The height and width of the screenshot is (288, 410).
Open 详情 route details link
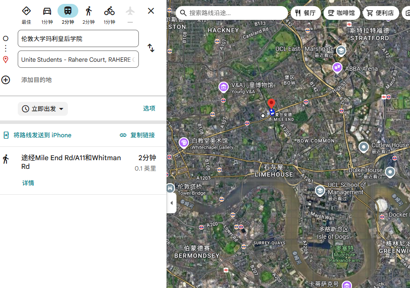click(x=28, y=183)
